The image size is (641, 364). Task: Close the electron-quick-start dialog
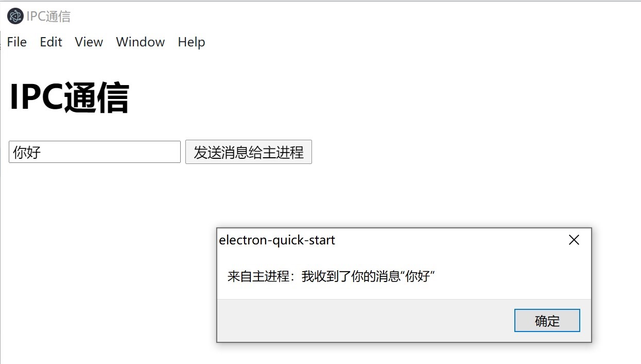pos(574,239)
